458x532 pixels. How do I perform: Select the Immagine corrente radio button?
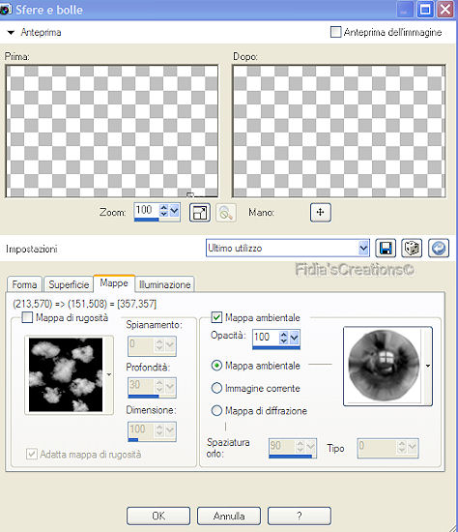pos(216,388)
